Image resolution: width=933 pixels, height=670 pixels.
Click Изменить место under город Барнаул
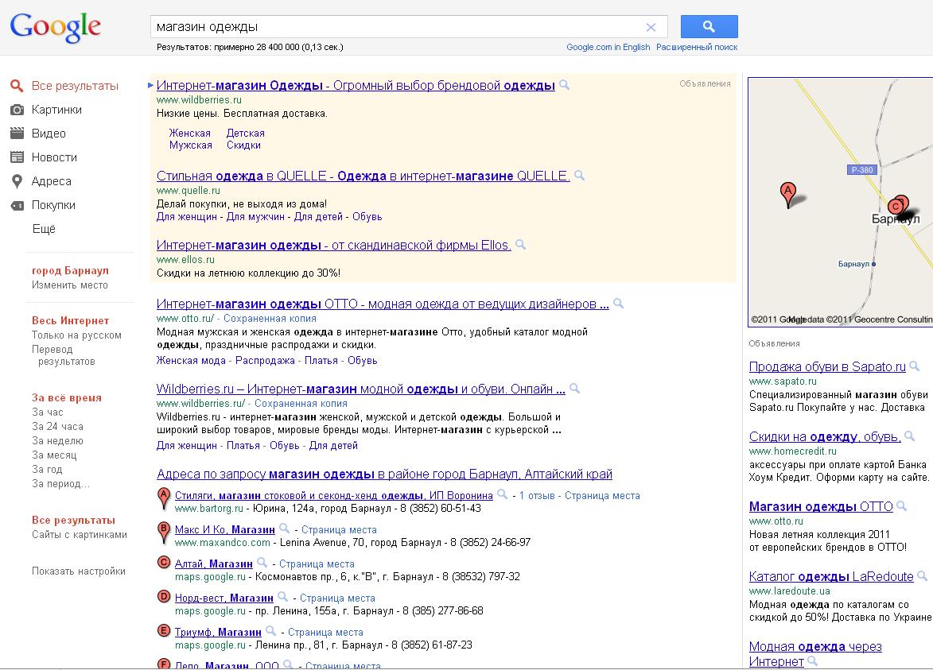[x=70, y=285]
